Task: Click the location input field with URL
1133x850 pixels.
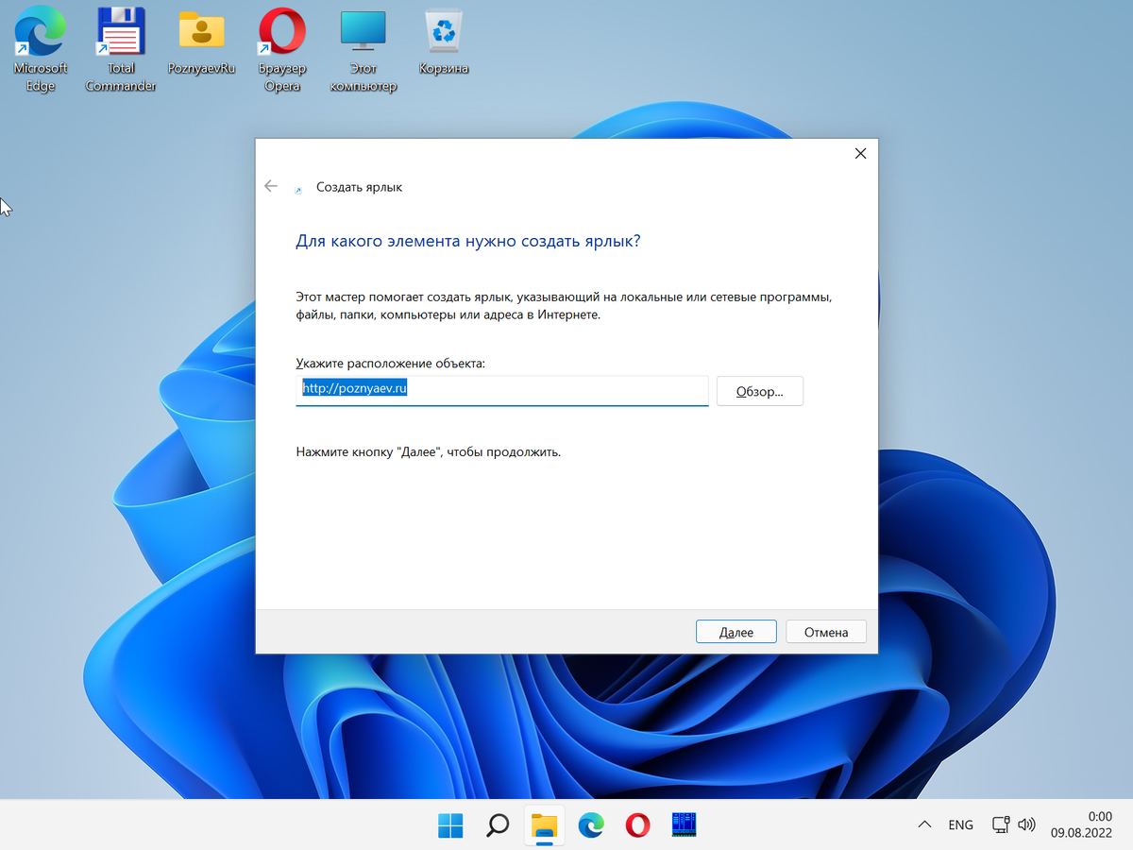Action: coord(502,391)
